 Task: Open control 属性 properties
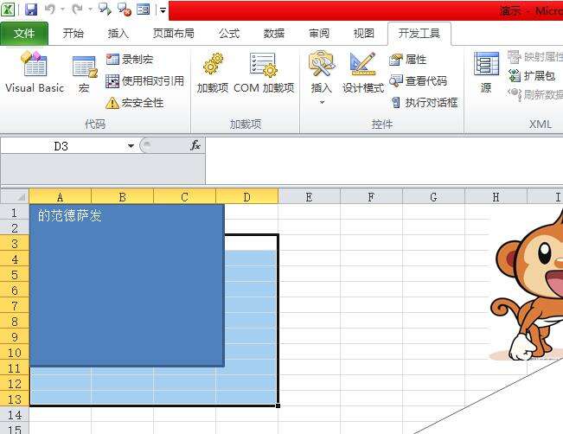click(408, 60)
